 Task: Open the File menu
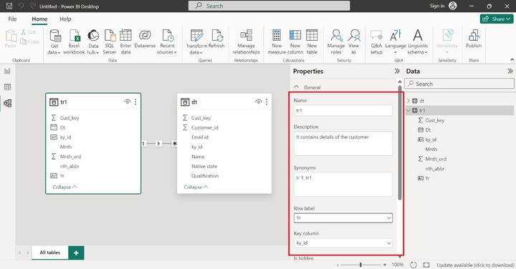12,19
